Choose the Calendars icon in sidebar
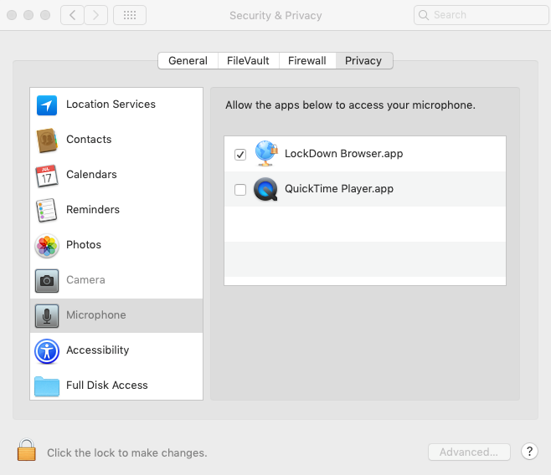 coord(47,176)
